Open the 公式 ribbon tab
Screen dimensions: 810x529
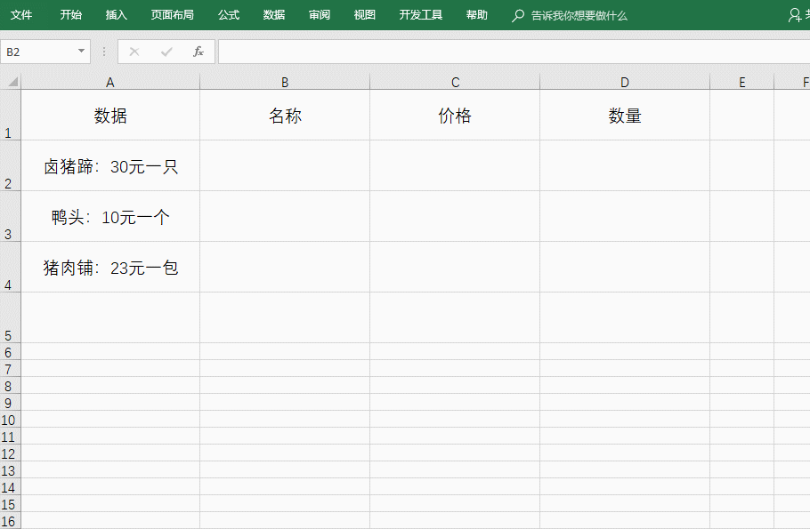tap(228, 15)
